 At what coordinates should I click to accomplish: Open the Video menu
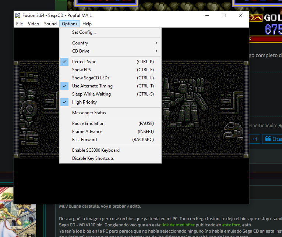(34, 24)
